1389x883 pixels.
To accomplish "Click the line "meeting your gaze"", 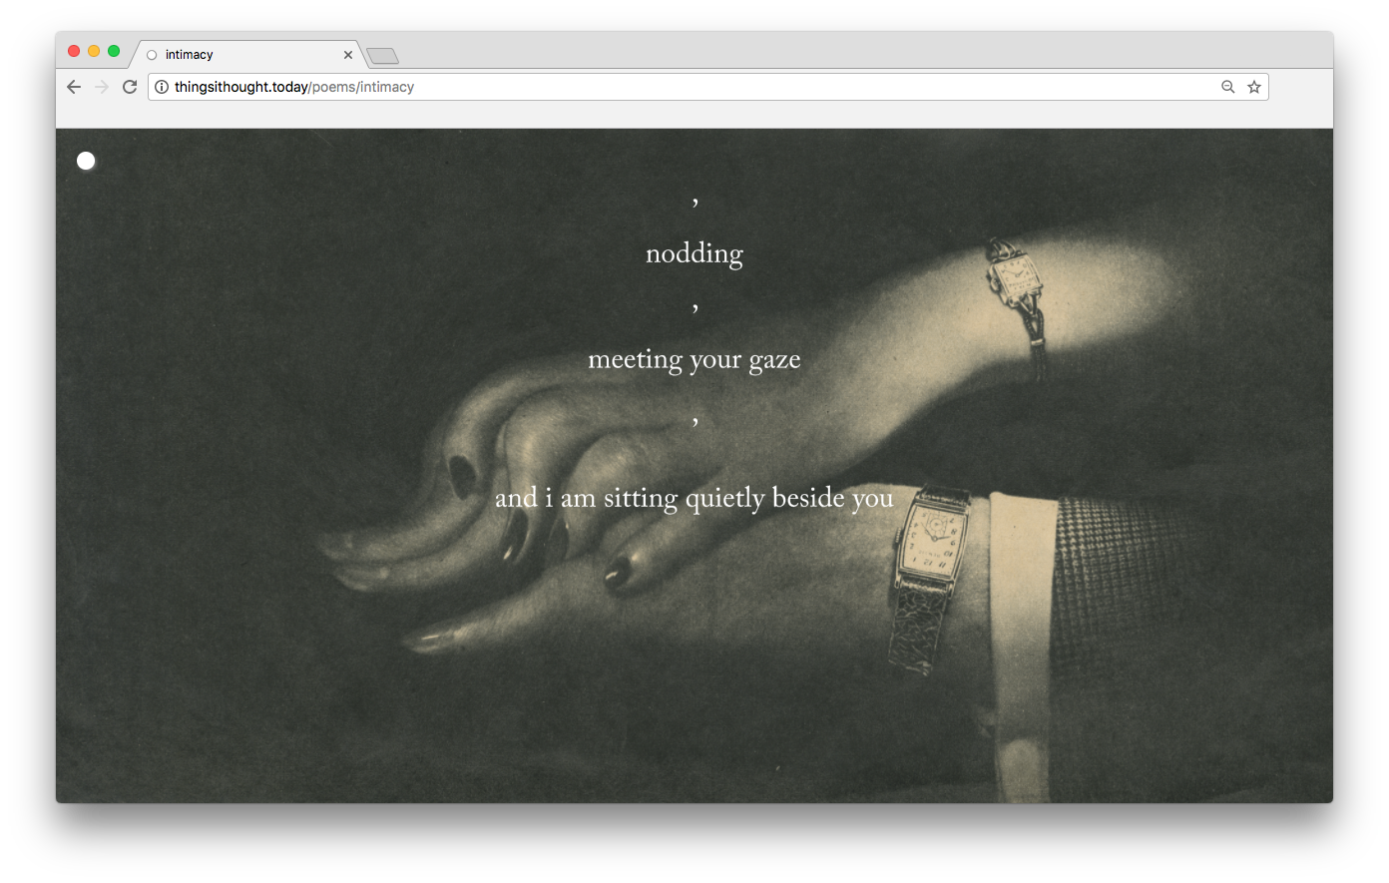I will (x=694, y=359).
